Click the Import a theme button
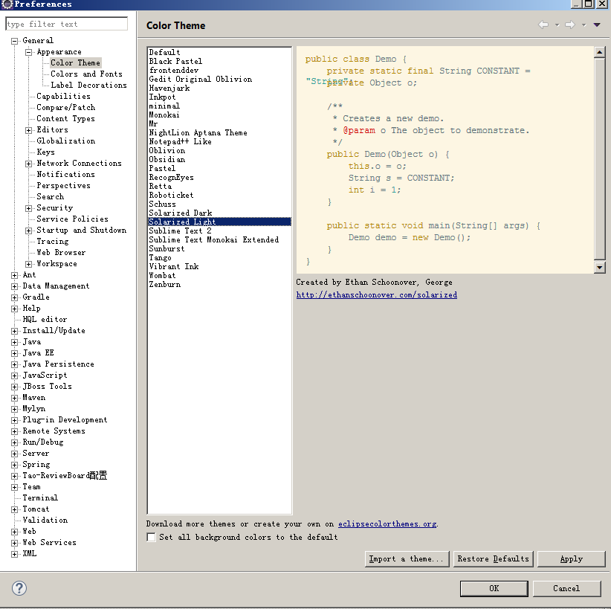This screenshot has width=611, height=609. (x=408, y=558)
